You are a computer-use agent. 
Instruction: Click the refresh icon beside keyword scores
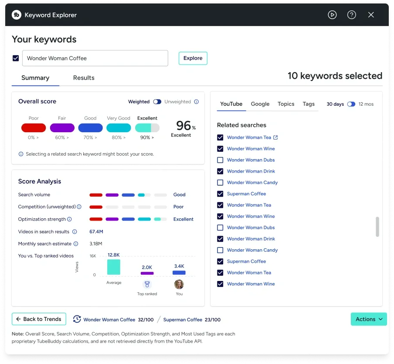coord(77,319)
